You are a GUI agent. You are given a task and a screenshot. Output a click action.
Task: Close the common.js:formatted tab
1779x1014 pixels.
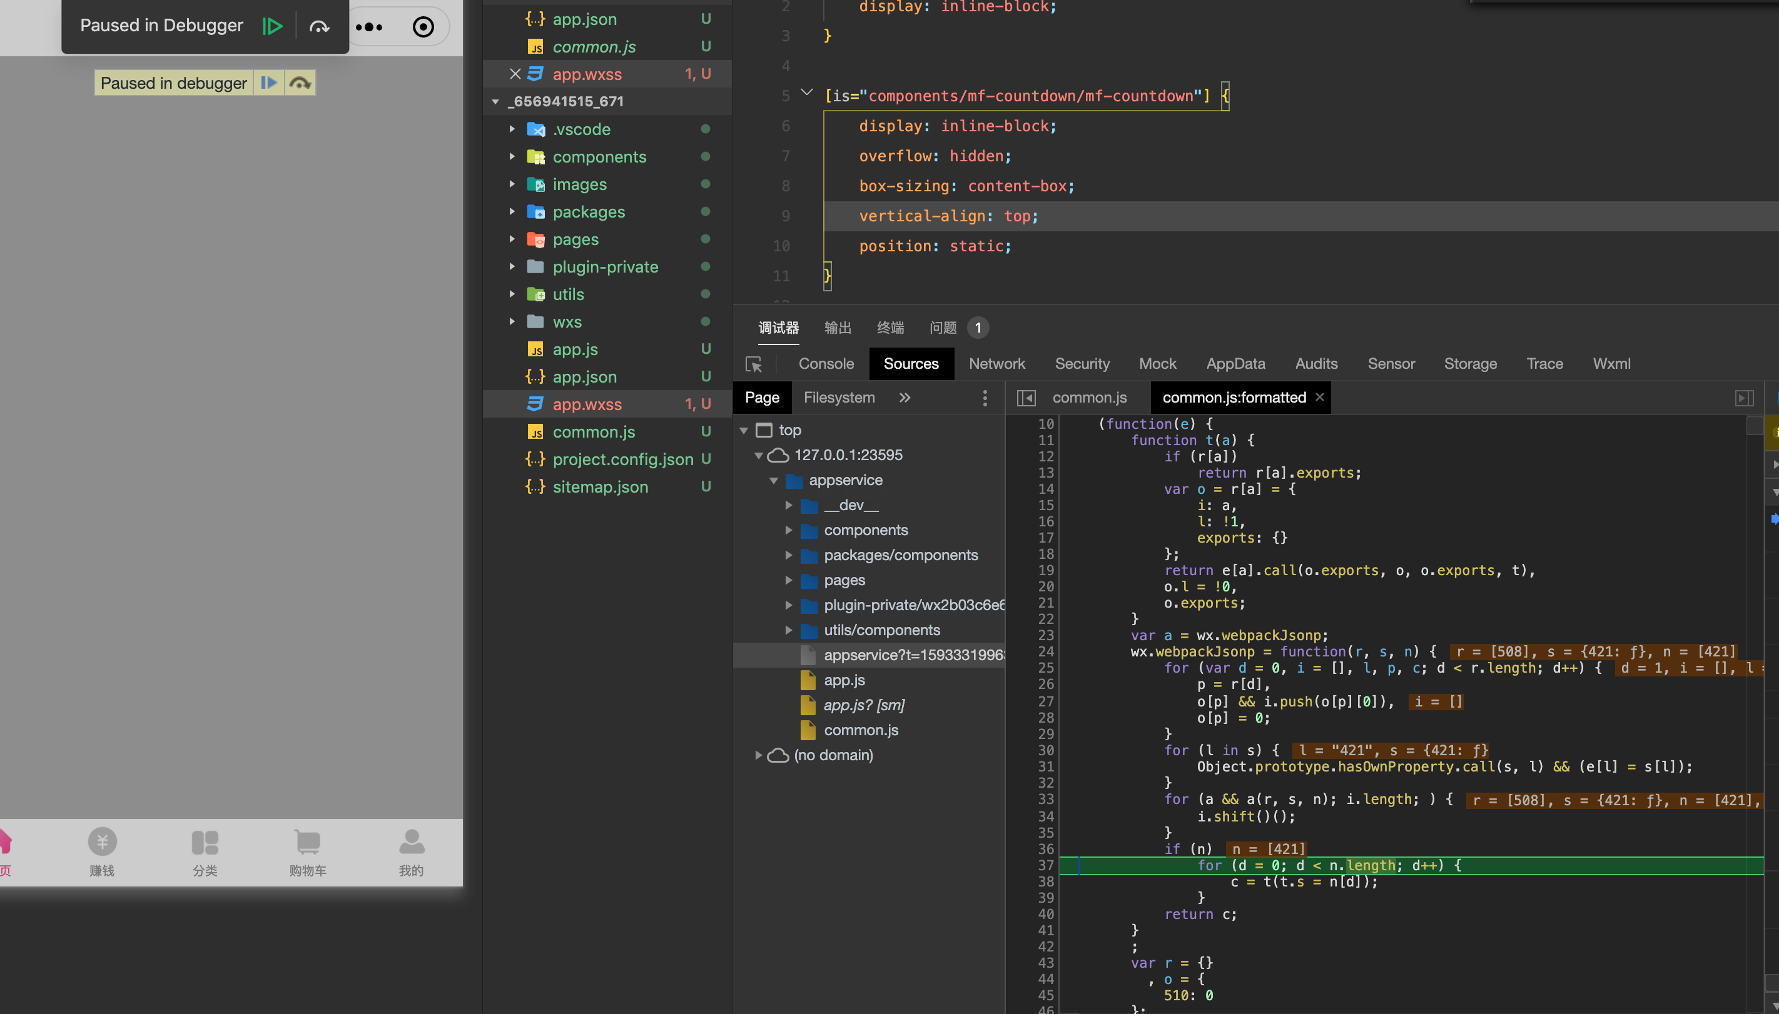point(1319,396)
